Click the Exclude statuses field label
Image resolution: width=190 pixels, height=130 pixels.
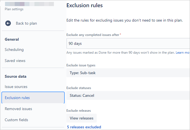[79, 88]
